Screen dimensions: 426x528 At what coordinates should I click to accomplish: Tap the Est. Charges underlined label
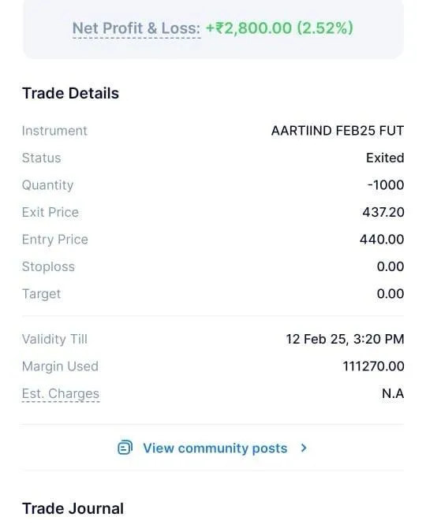[x=61, y=393]
